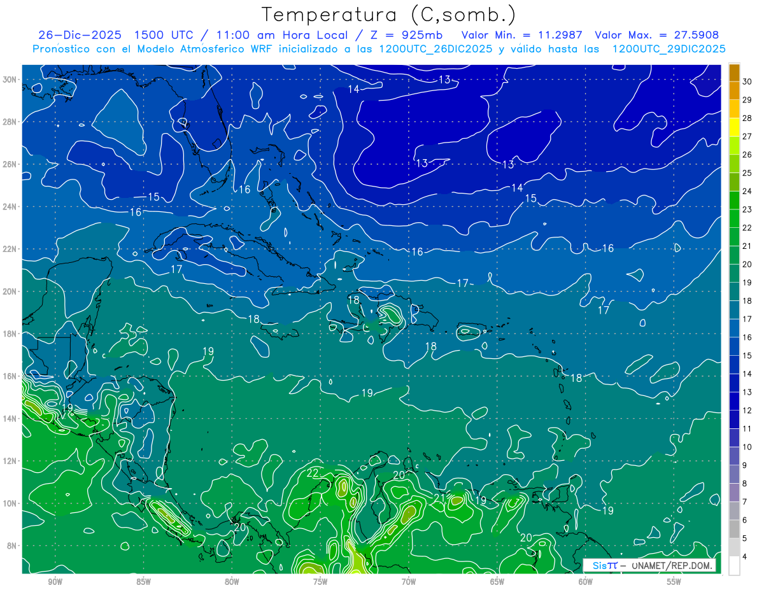
Task: Pick the brown scale segment above the 30 mark
Action: tap(735, 72)
